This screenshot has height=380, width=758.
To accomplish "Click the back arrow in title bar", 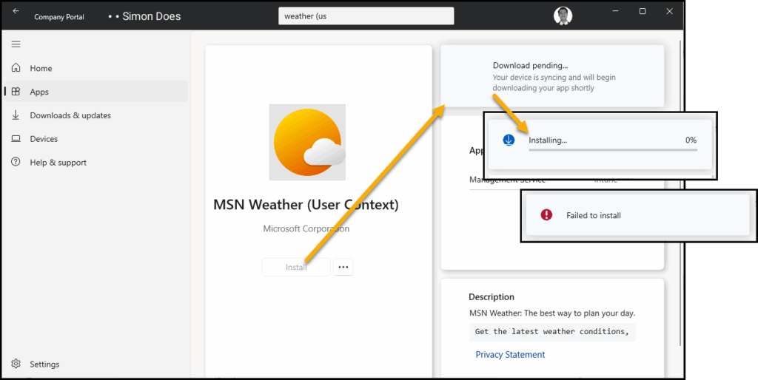I will 16,11.
